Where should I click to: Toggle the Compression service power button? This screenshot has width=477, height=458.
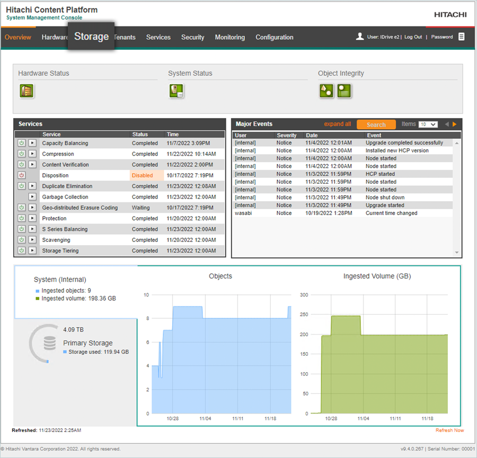(x=22, y=154)
